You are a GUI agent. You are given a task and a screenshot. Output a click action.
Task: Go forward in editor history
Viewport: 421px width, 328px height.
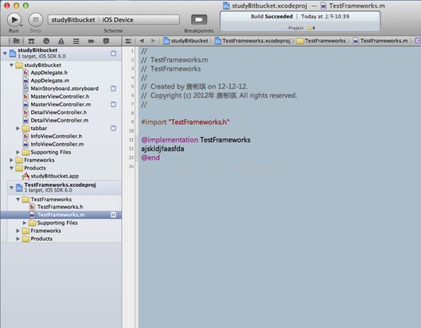pos(153,41)
